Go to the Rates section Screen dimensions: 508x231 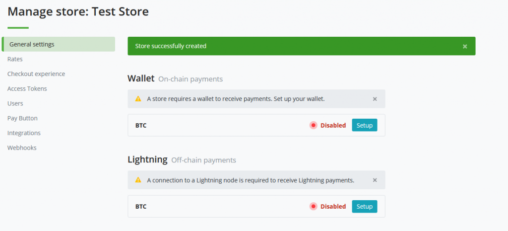click(15, 59)
